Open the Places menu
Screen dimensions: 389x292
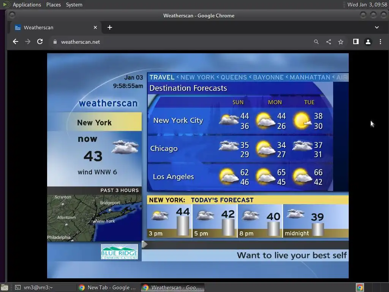coord(53,5)
